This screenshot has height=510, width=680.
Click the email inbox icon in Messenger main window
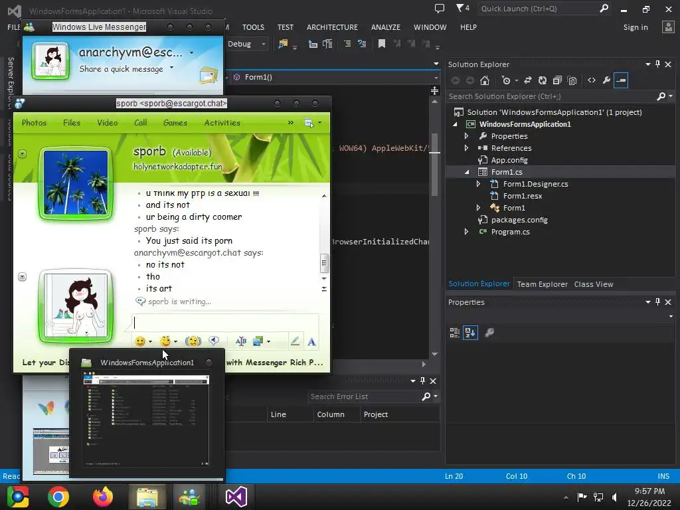tap(208, 76)
